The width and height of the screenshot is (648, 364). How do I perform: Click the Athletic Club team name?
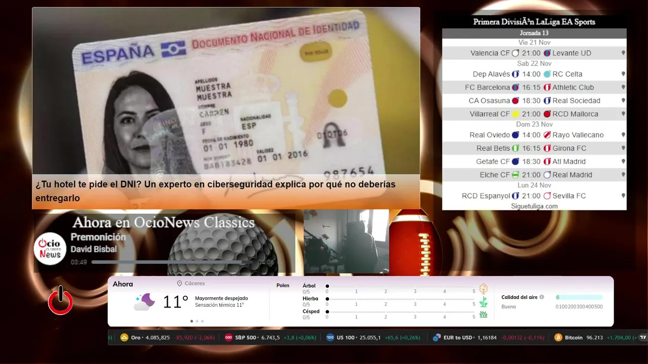(x=573, y=87)
